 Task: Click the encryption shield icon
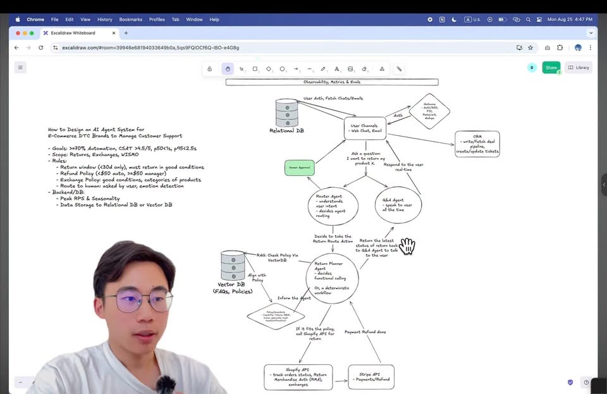pyautogui.click(x=570, y=383)
